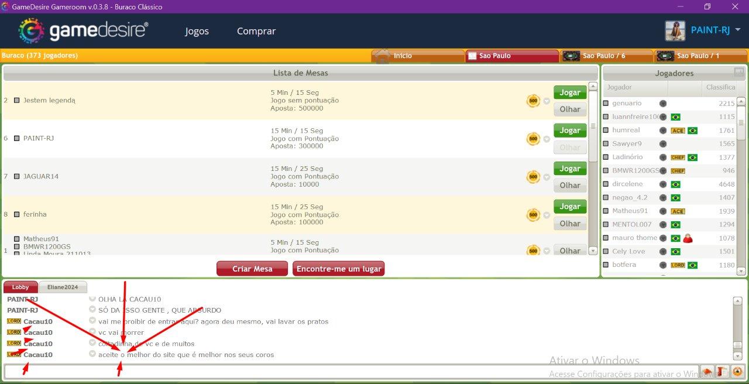Image resolution: width=749 pixels, height=384 pixels.
Task: Expand options arrow on Jestem legendą table
Action: [547, 101]
